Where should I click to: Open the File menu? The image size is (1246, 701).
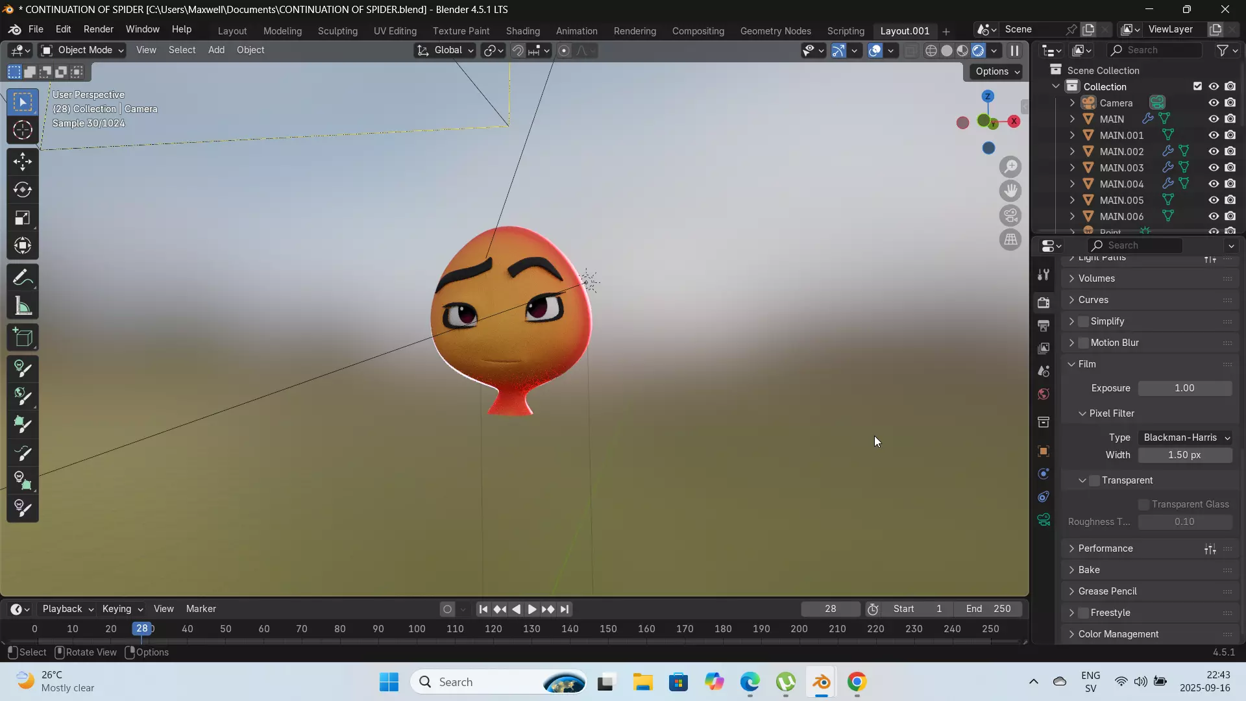tap(36, 29)
